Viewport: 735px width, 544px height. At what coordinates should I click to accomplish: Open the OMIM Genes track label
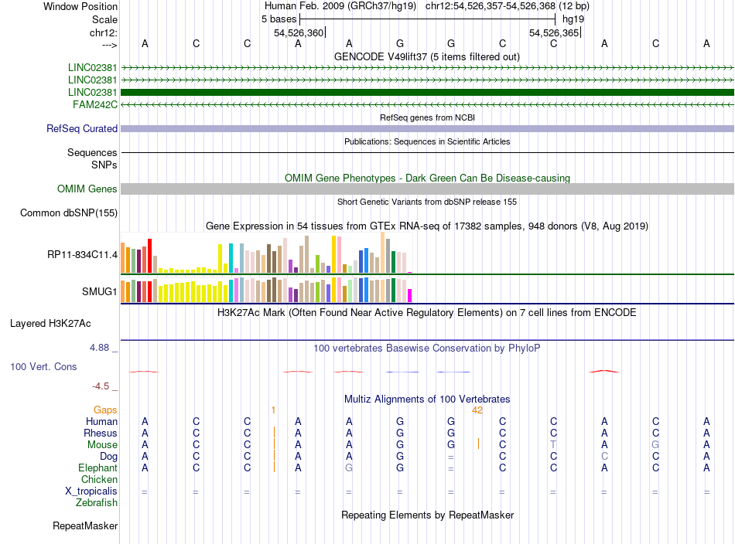point(87,189)
